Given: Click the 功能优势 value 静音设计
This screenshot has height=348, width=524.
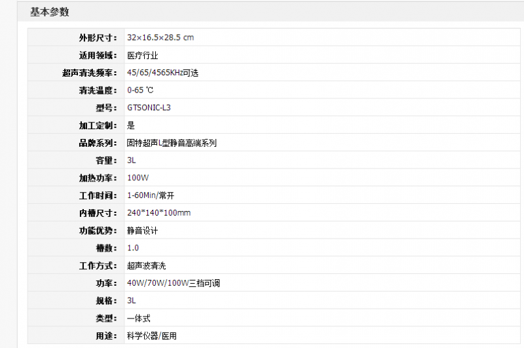Looking at the screenshot, I should tap(142, 231).
